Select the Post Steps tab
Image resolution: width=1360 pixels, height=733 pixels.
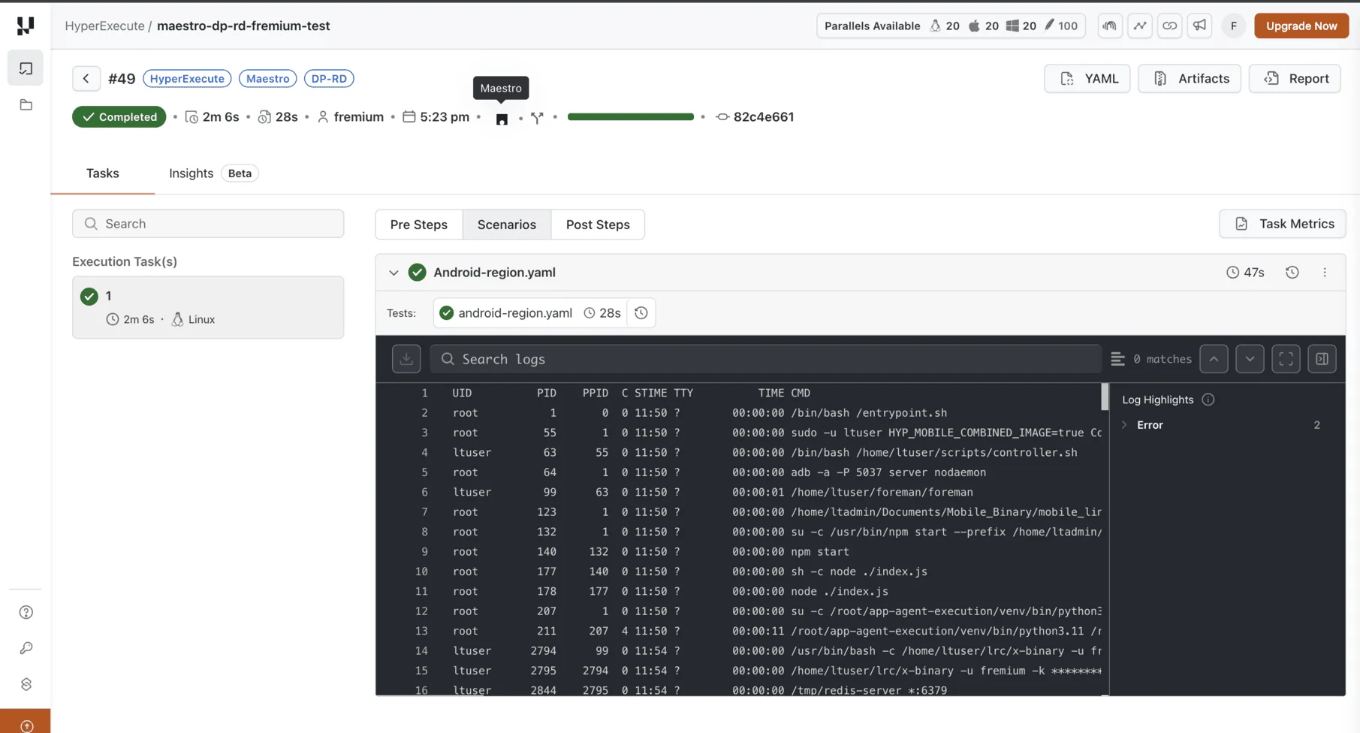coord(598,225)
